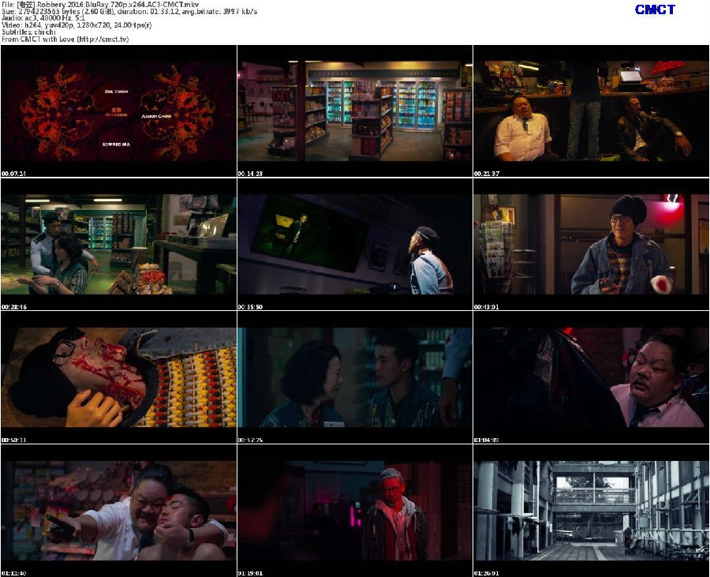710x577 pixels.
Task: Click the 01:19:01 timestamp label
Action: 250,573
